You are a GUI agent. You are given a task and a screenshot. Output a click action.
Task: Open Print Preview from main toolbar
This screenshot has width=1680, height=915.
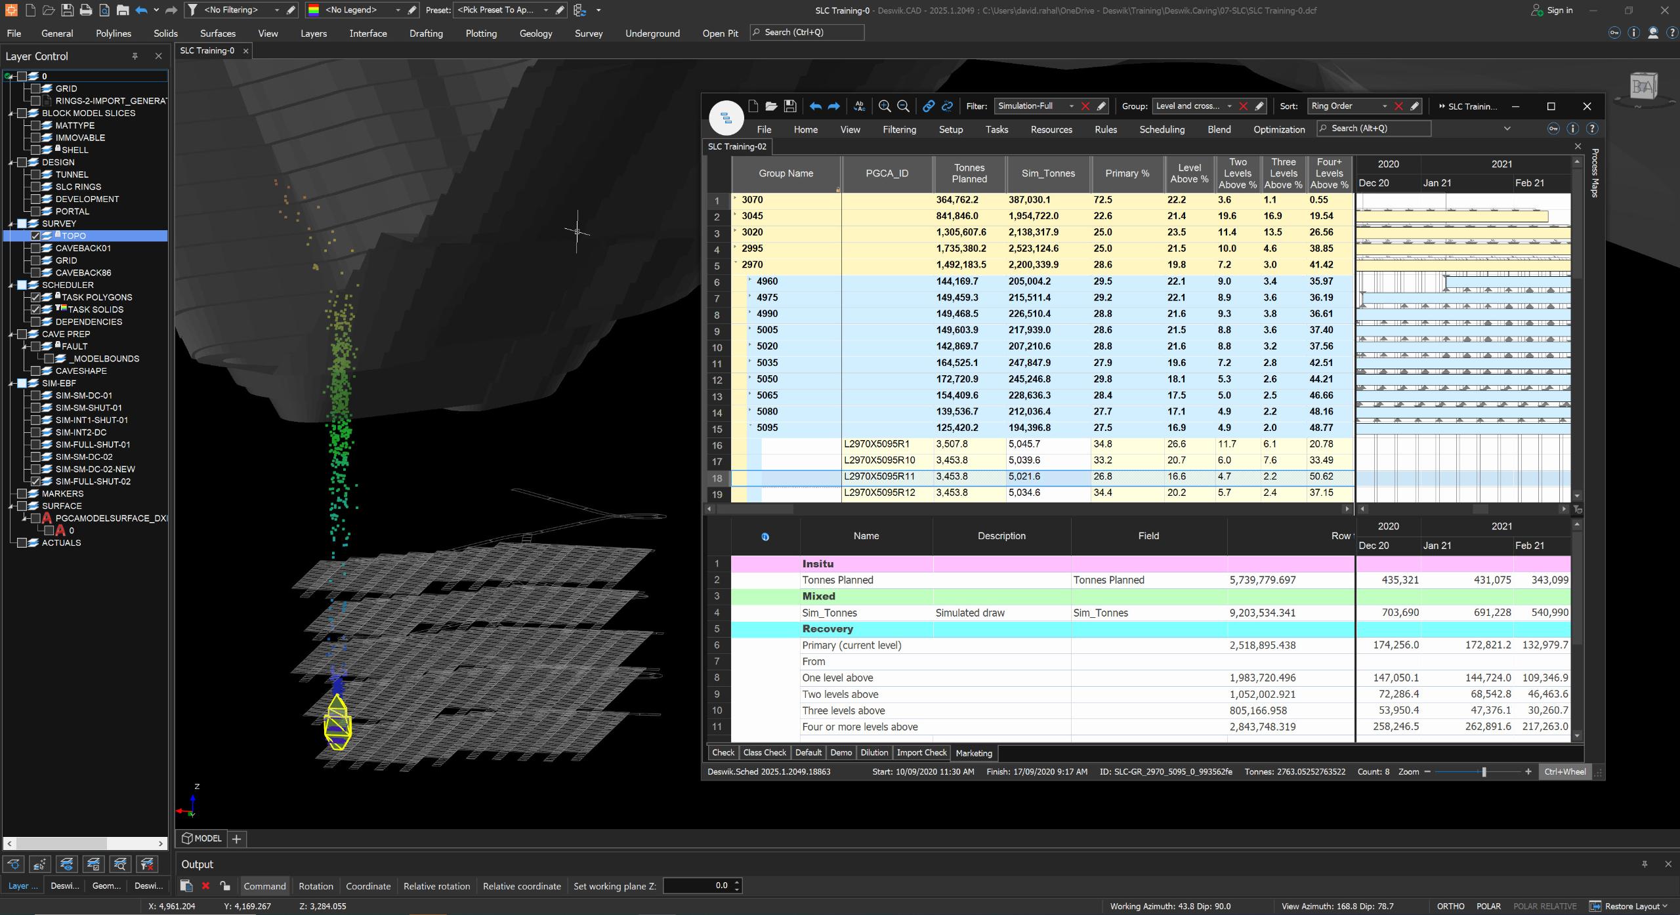coord(104,10)
